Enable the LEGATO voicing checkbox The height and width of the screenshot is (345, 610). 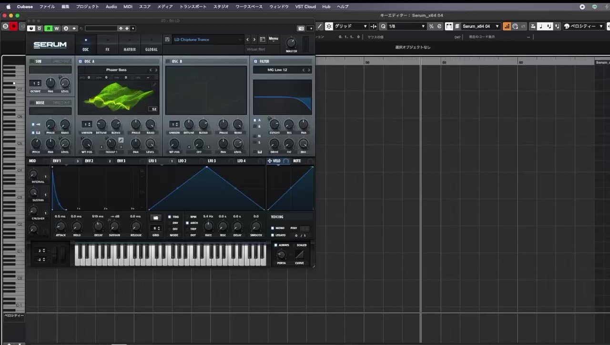(273, 235)
